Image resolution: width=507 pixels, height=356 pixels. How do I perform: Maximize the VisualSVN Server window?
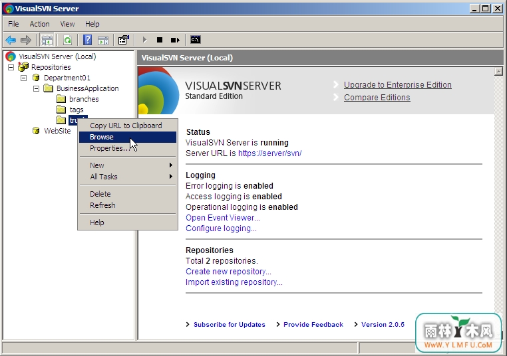(485, 9)
